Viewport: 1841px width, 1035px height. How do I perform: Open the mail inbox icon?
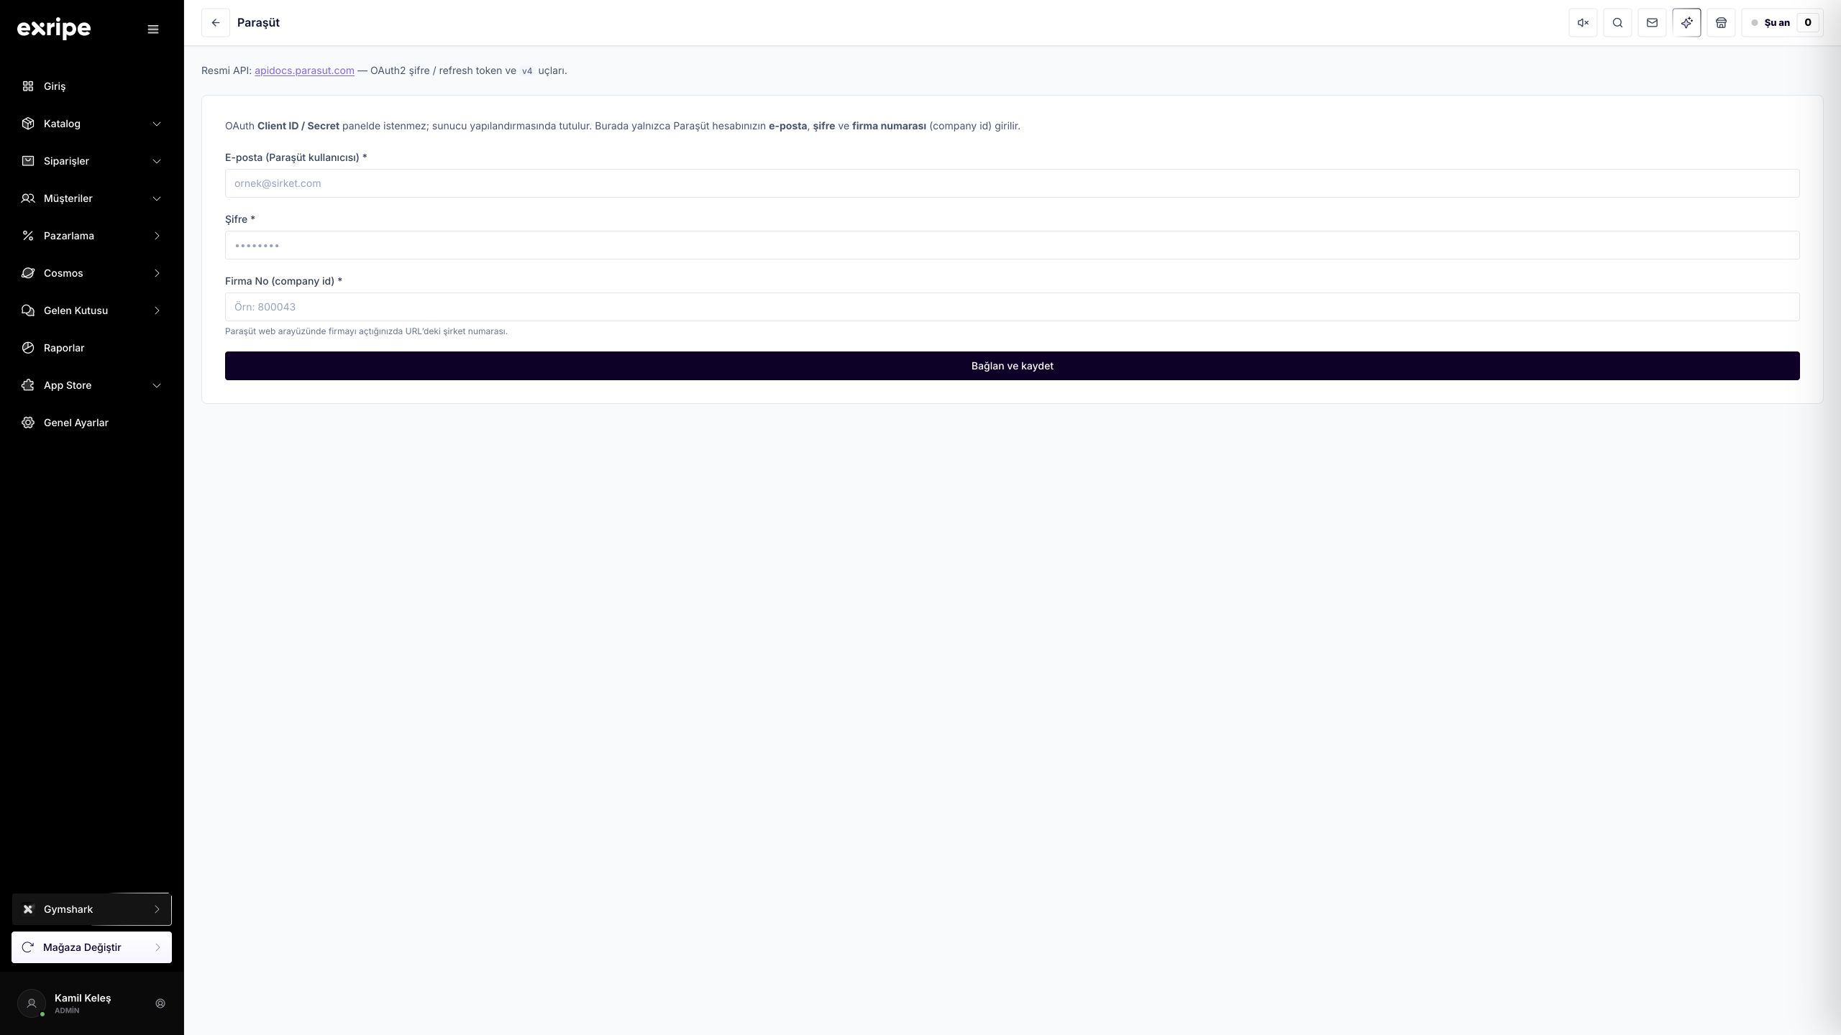click(1652, 23)
